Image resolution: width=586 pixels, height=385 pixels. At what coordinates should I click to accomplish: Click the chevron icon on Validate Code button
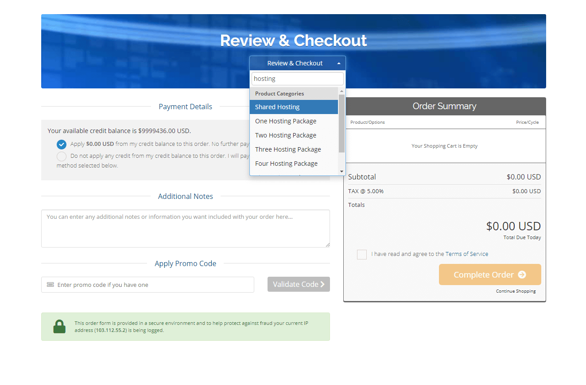[323, 284]
